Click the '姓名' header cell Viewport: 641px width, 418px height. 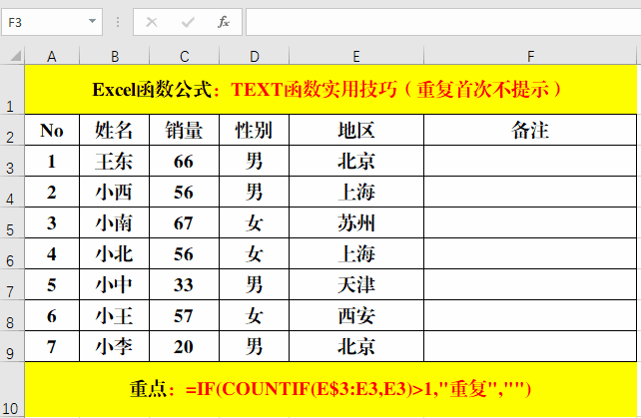click(115, 130)
